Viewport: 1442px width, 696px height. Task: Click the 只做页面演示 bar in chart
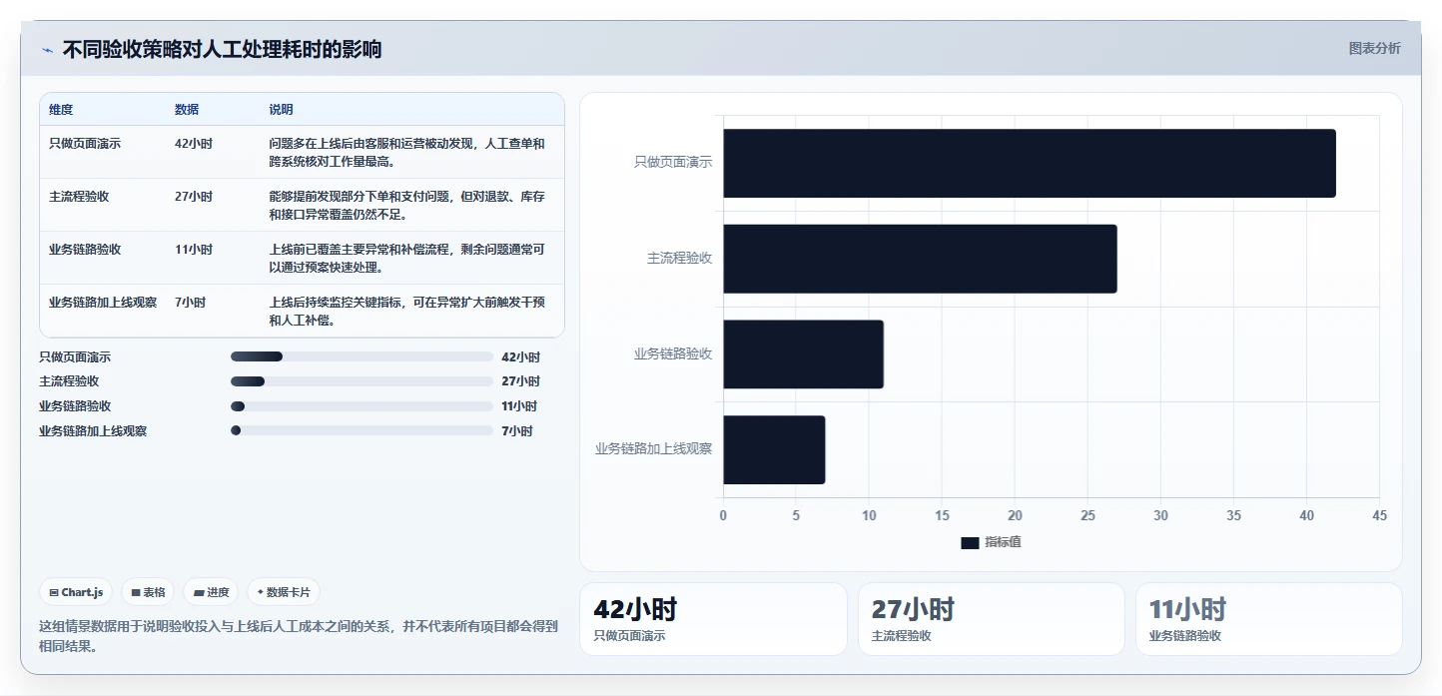coord(1030,163)
